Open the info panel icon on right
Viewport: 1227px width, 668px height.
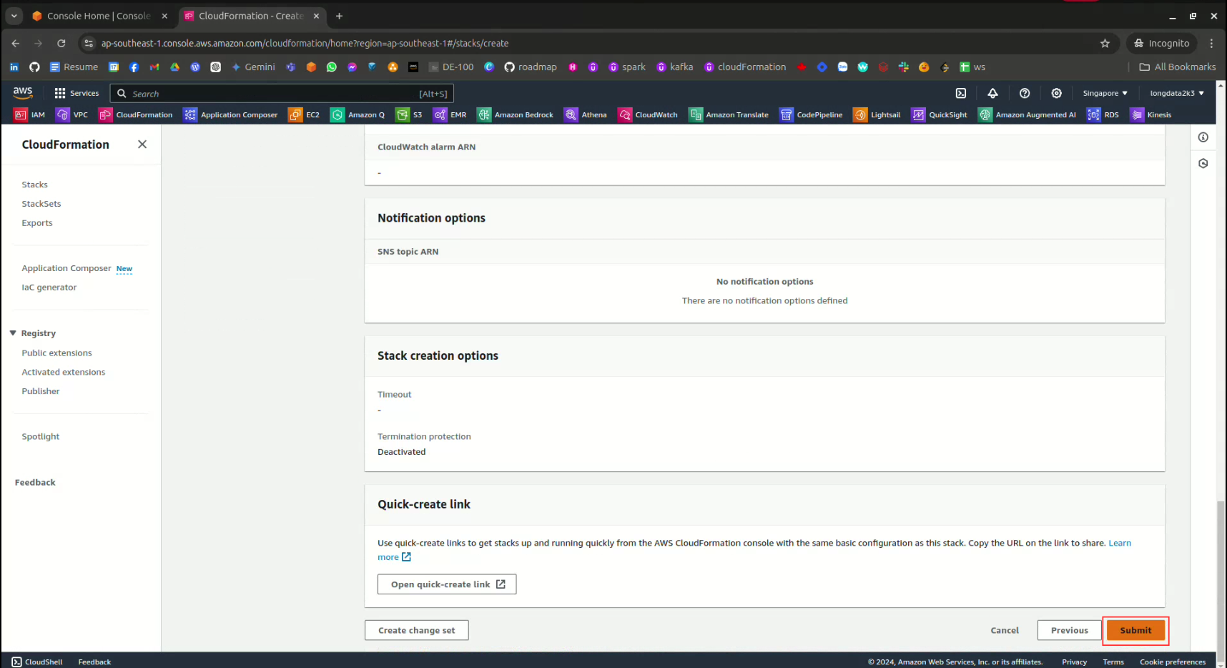pyautogui.click(x=1203, y=137)
